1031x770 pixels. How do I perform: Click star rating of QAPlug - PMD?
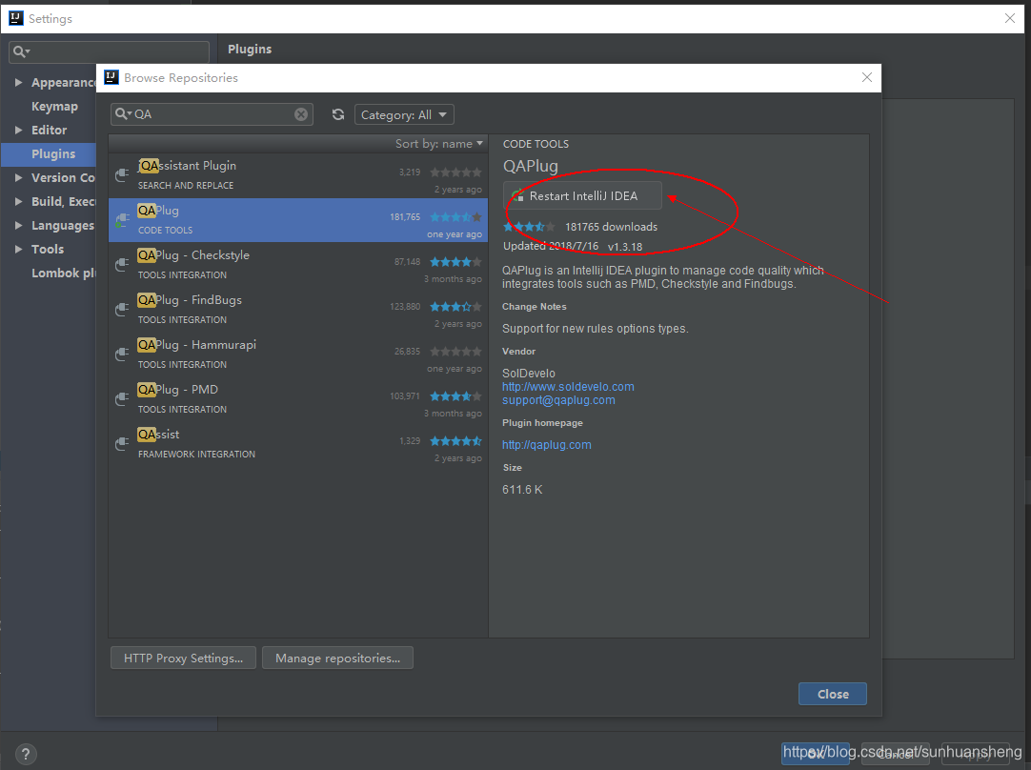click(x=455, y=395)
